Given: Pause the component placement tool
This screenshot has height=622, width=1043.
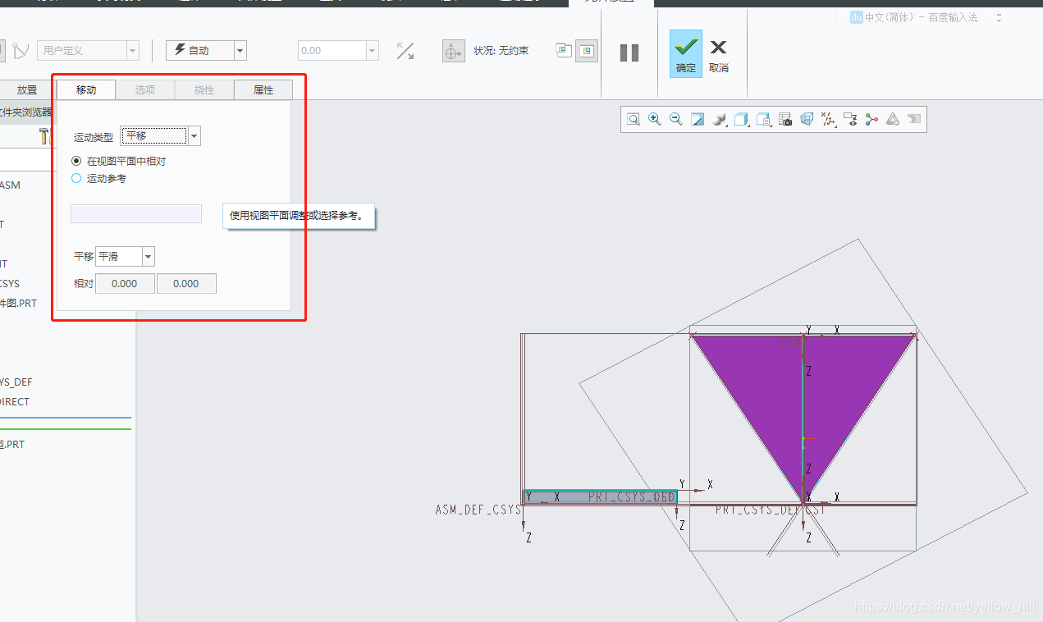Looking at the screenshot, I should click(x=629, y=53).
